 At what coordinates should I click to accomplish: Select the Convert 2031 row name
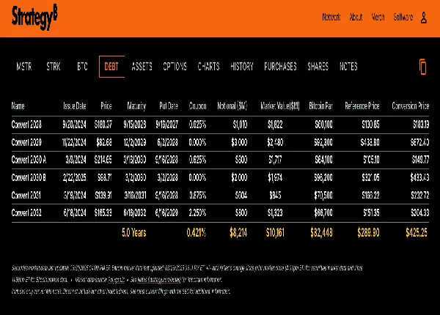tap(26, 195)
